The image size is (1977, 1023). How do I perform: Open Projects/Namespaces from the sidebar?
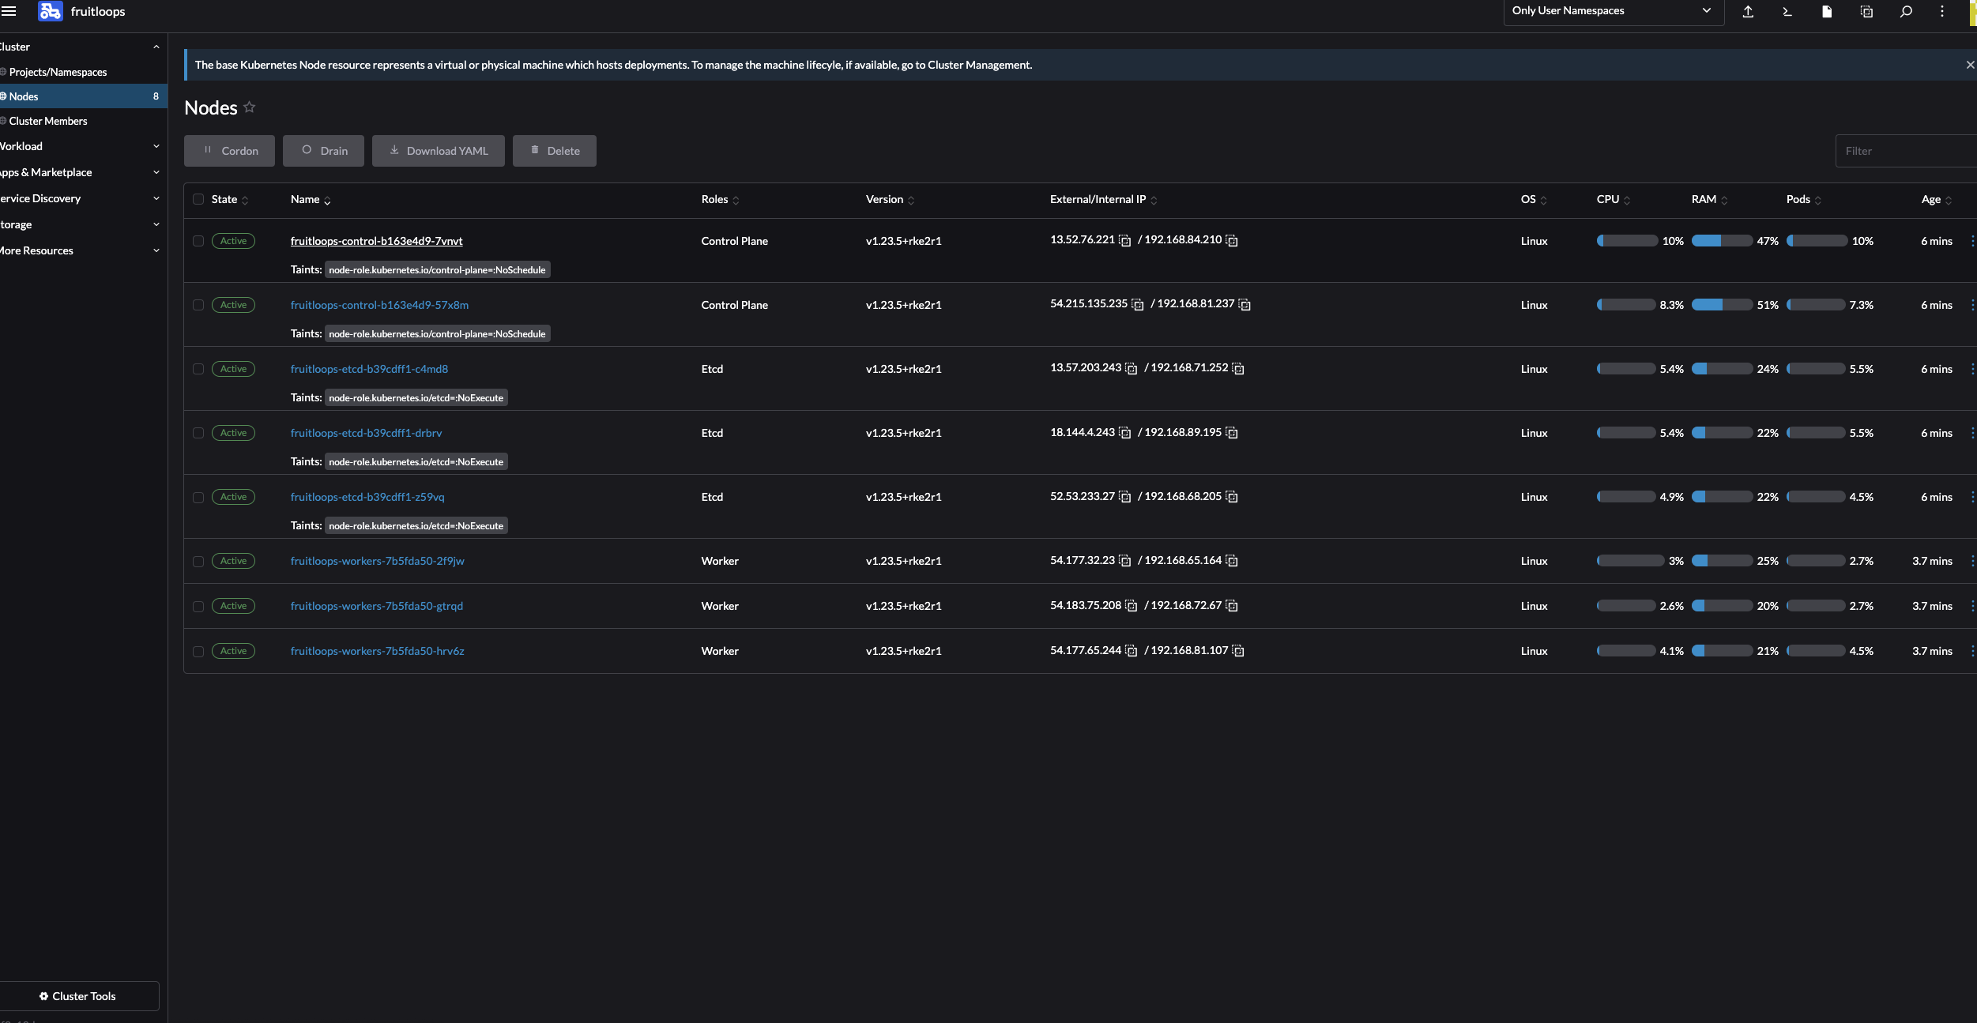(x=59, y=72)
